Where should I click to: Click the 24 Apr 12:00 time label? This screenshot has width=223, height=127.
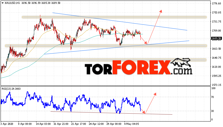pos(96,124)
